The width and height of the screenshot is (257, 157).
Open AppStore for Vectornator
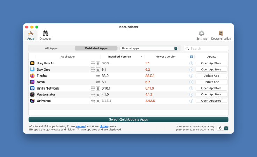point(211,94)
